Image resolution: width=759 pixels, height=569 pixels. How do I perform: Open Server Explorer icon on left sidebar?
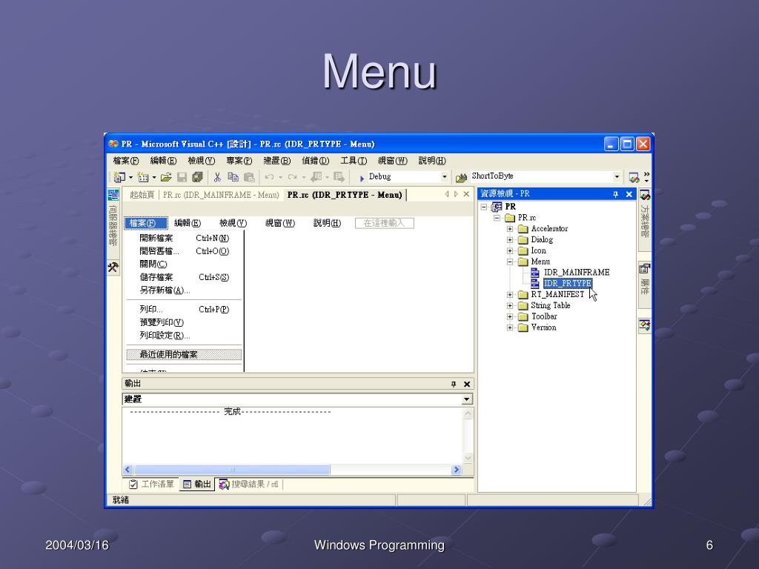coord(113,195)
